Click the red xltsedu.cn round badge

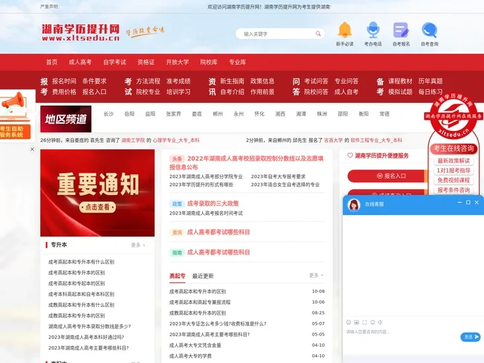454,116
